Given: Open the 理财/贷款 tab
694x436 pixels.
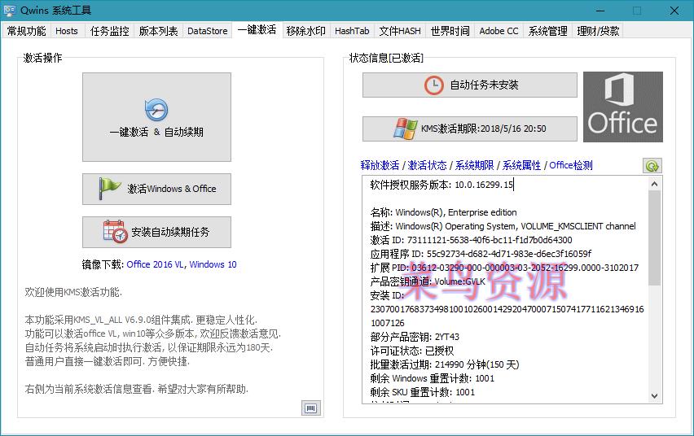Looking at the screenshot, I should pyautogui.click(x=598, y=31).
